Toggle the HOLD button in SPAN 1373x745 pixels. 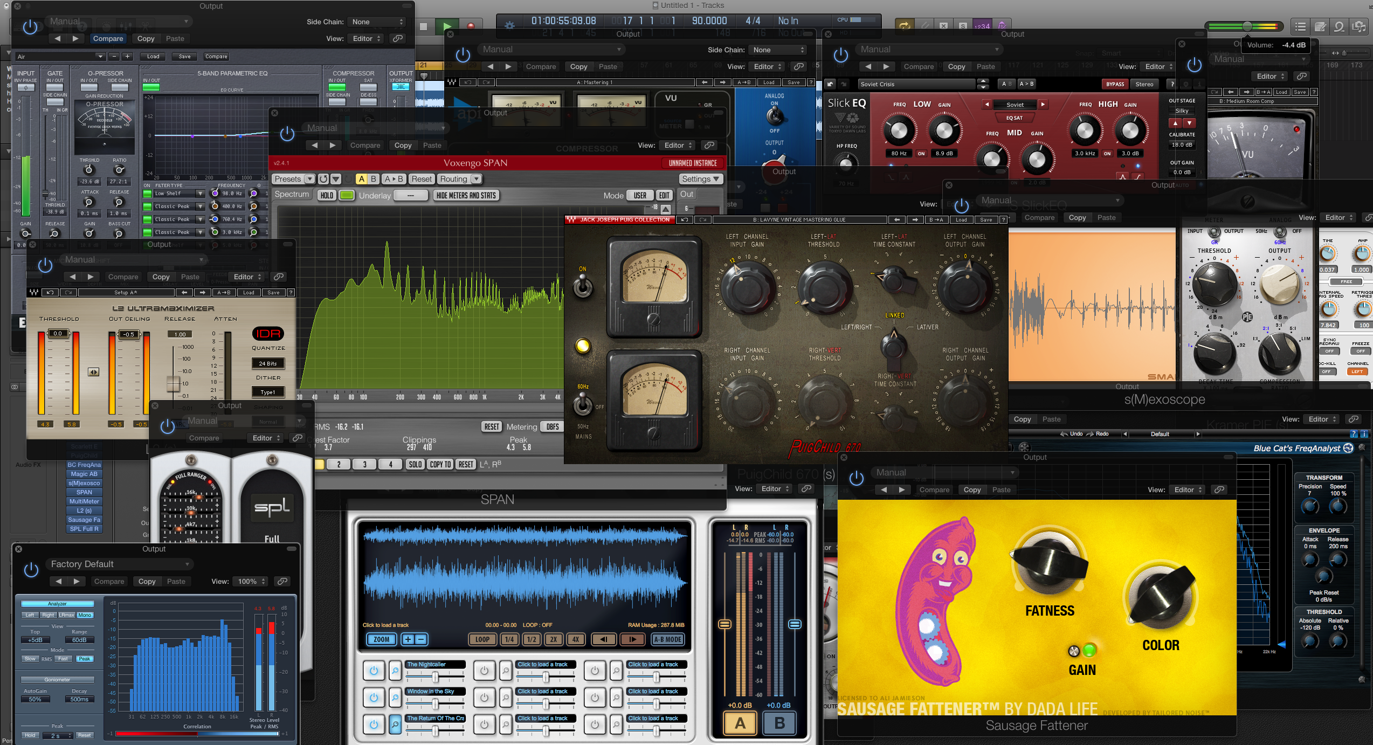click(x=327, y=196)
